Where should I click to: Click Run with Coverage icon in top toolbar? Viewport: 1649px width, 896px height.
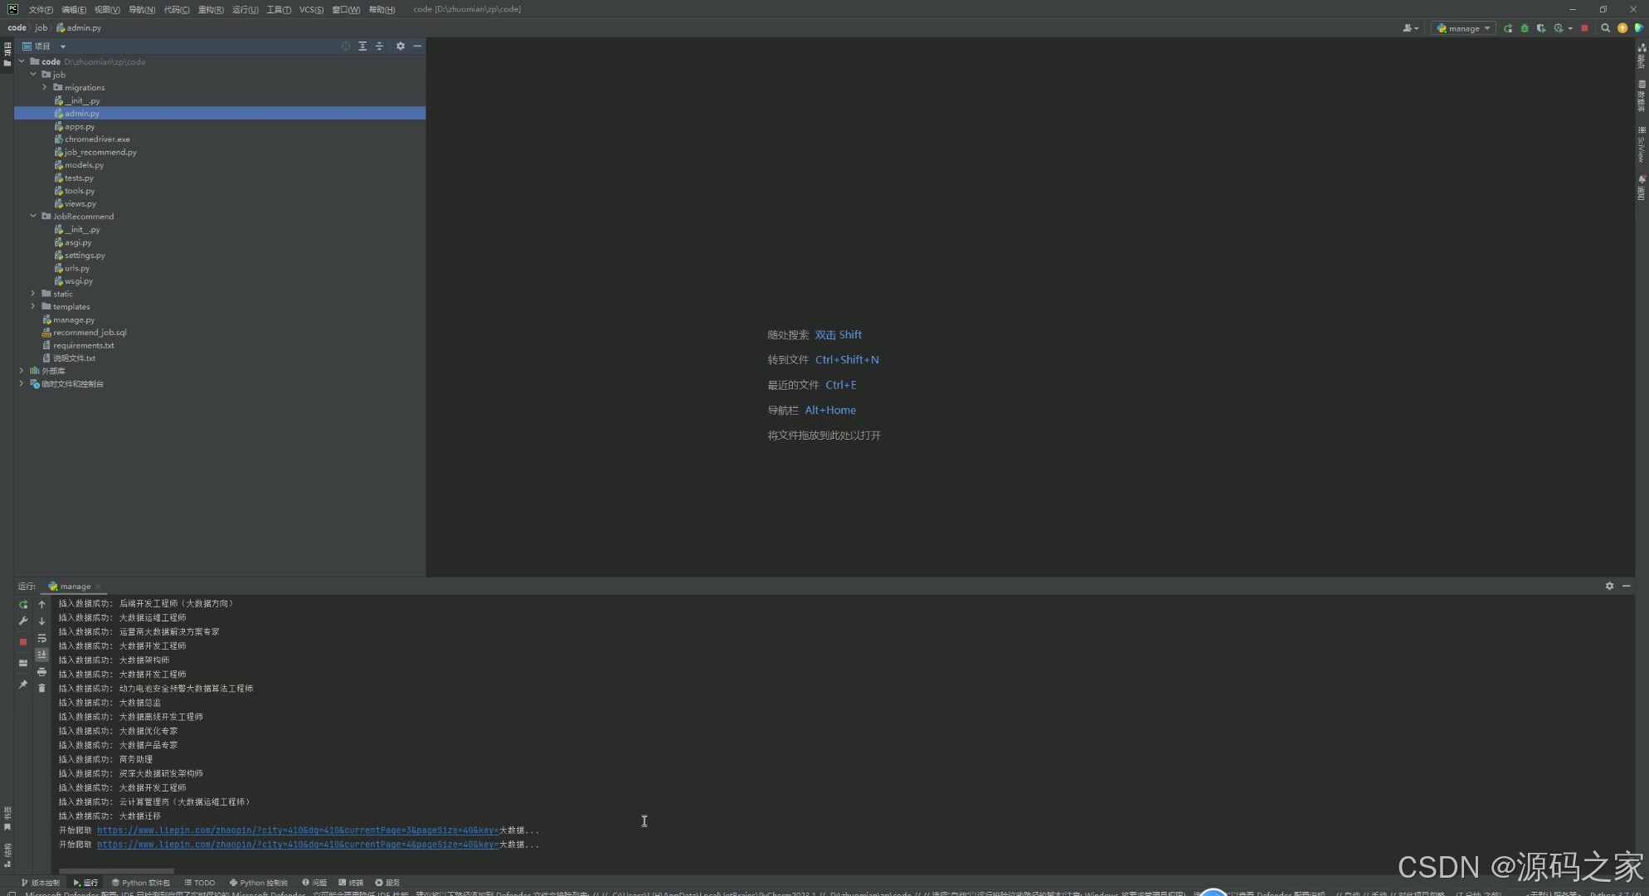tap(1541, 28)
